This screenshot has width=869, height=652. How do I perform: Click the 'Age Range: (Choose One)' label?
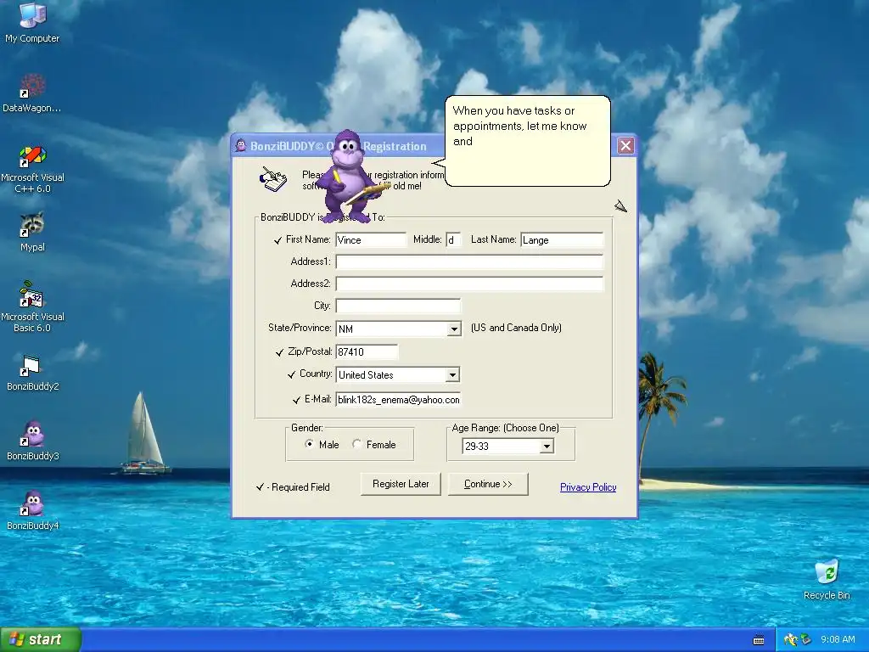click(505, 428)
